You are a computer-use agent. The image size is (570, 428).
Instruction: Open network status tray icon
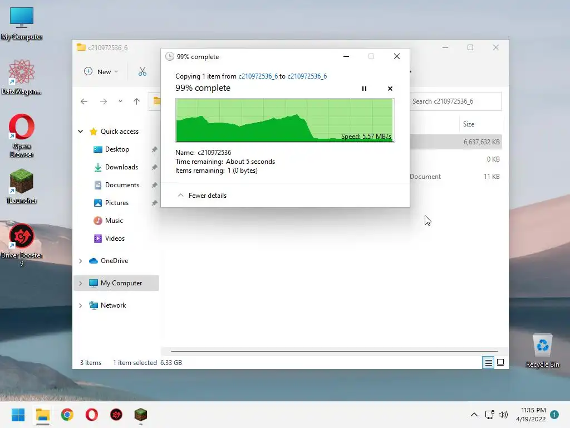tap(490, 415)
